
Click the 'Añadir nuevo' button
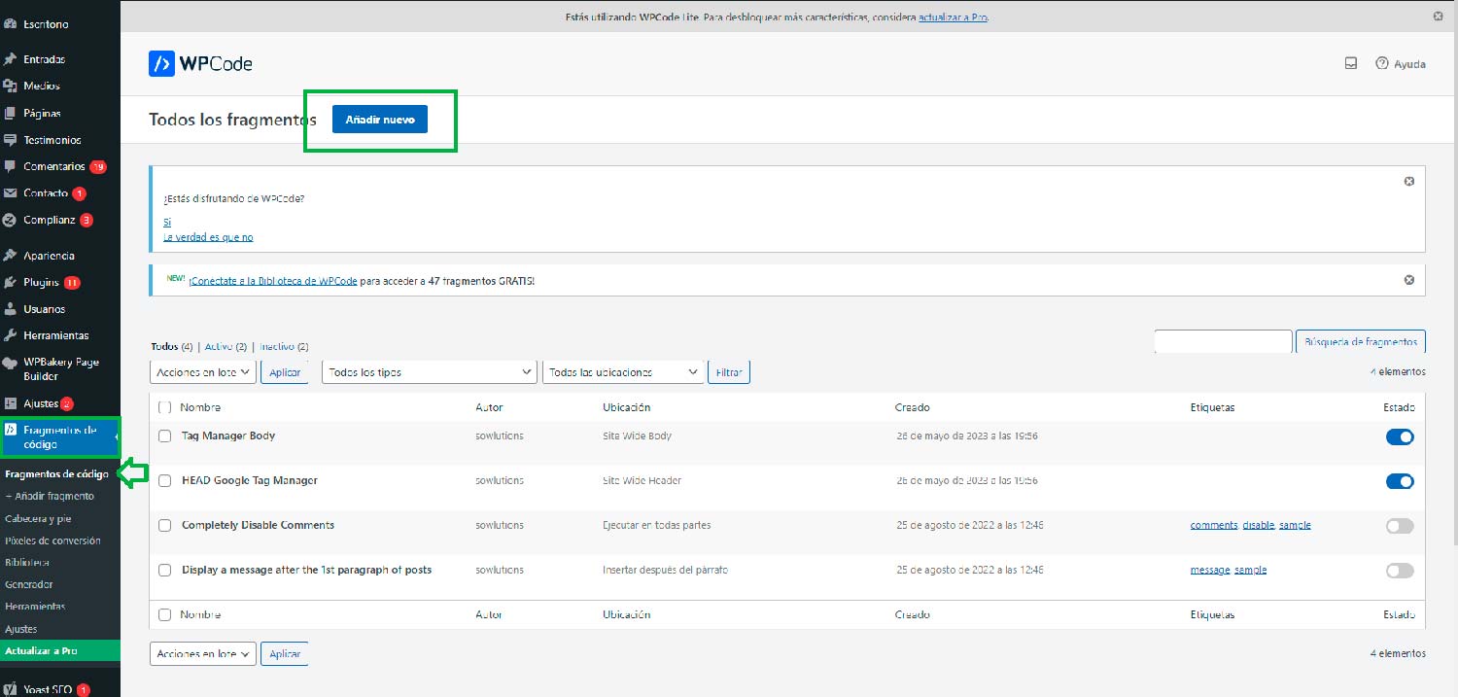[x=380, y=120]
